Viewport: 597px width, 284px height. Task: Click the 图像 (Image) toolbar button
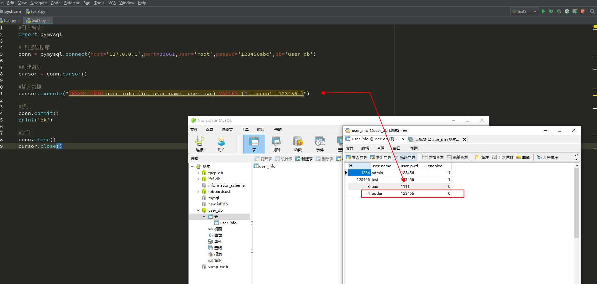pyautogui.click(x=523, y=157)
